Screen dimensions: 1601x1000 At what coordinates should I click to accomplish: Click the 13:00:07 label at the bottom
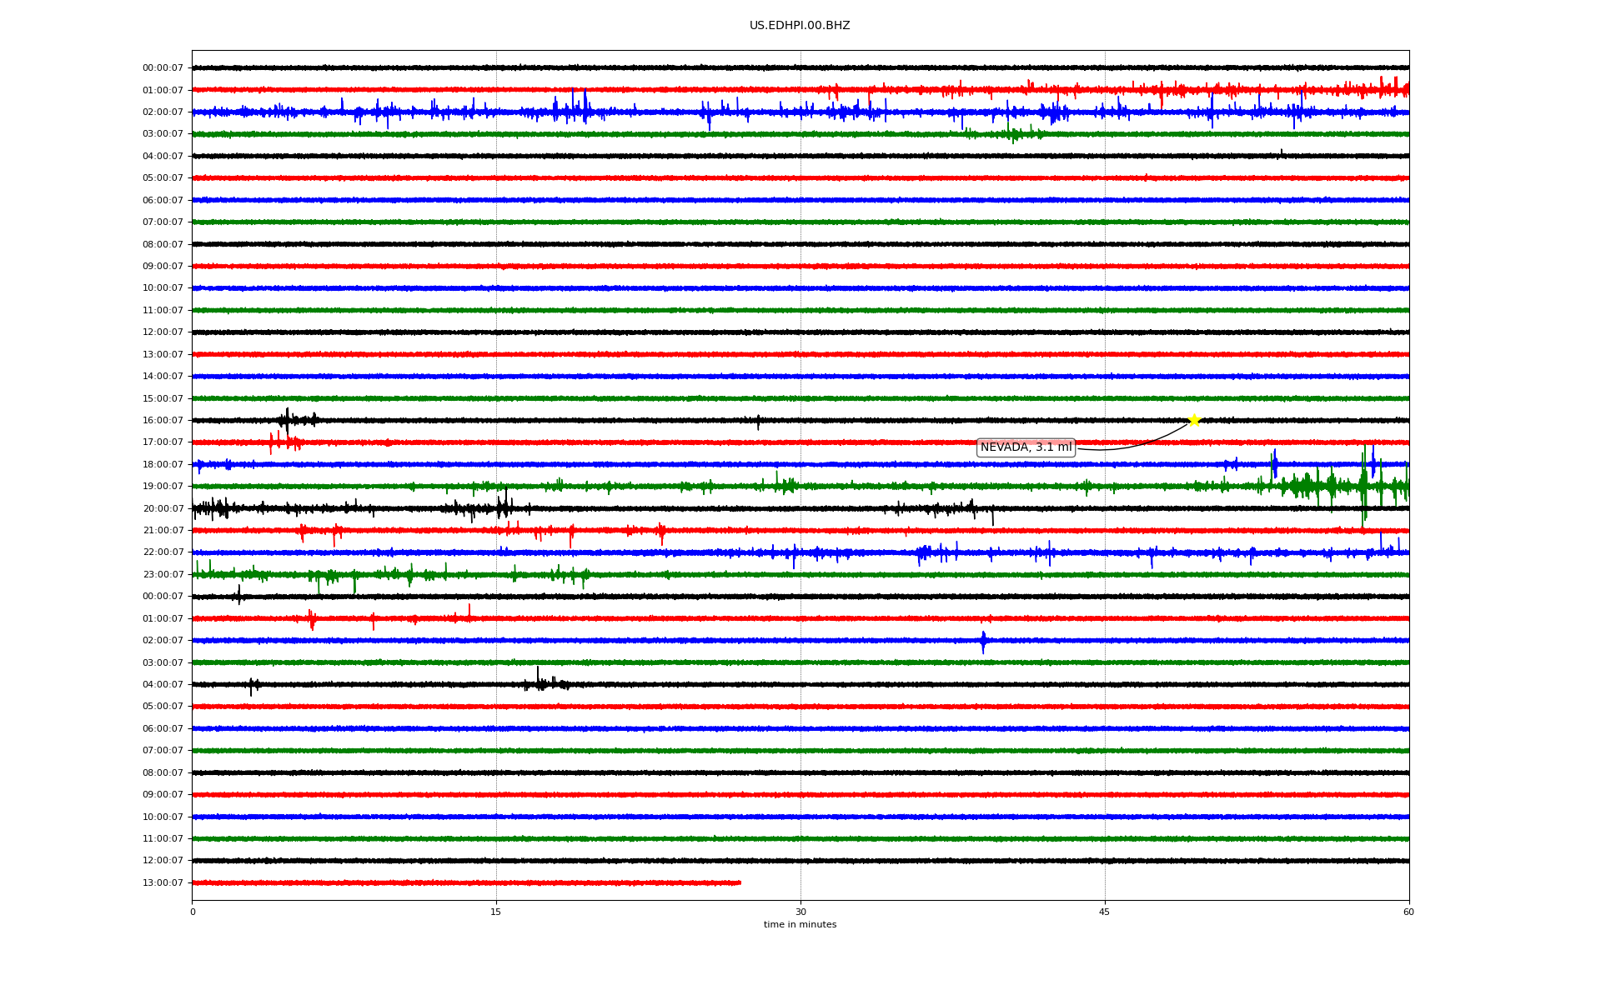coord(163,883)
